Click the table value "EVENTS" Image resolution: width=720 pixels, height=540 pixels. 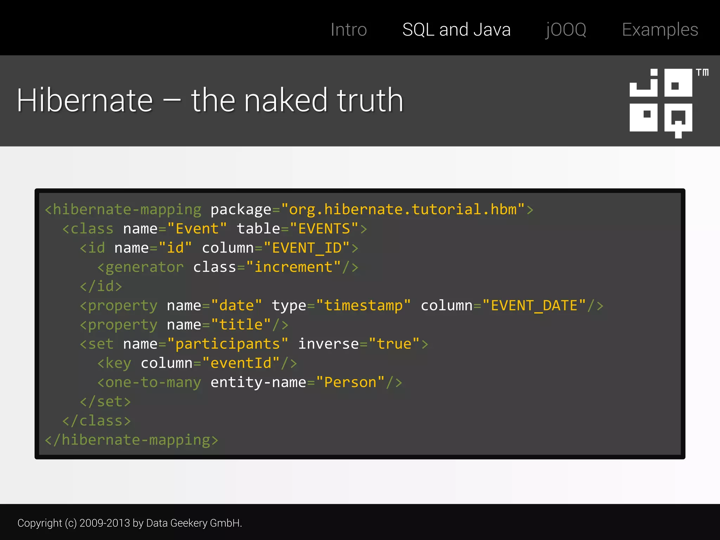324,229
